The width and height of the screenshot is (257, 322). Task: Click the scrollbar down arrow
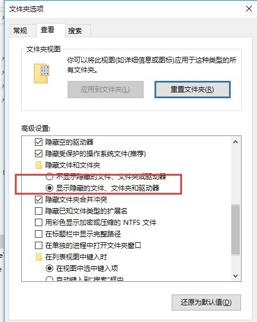235,276
